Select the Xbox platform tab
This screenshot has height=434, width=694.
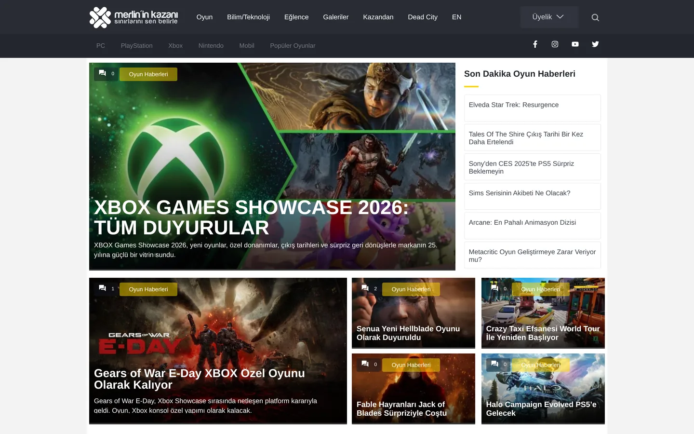point(175,46)
